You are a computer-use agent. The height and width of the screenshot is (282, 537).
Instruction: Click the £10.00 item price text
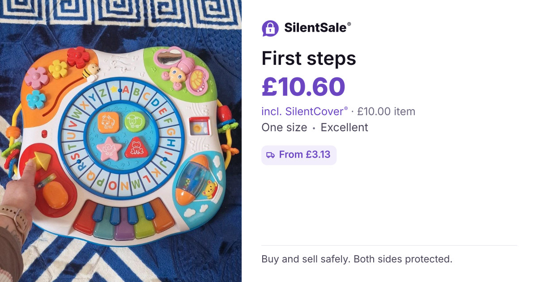tap(386, 111)
